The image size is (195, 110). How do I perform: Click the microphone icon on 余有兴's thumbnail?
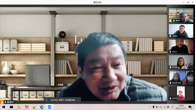(x=170, y=52)
